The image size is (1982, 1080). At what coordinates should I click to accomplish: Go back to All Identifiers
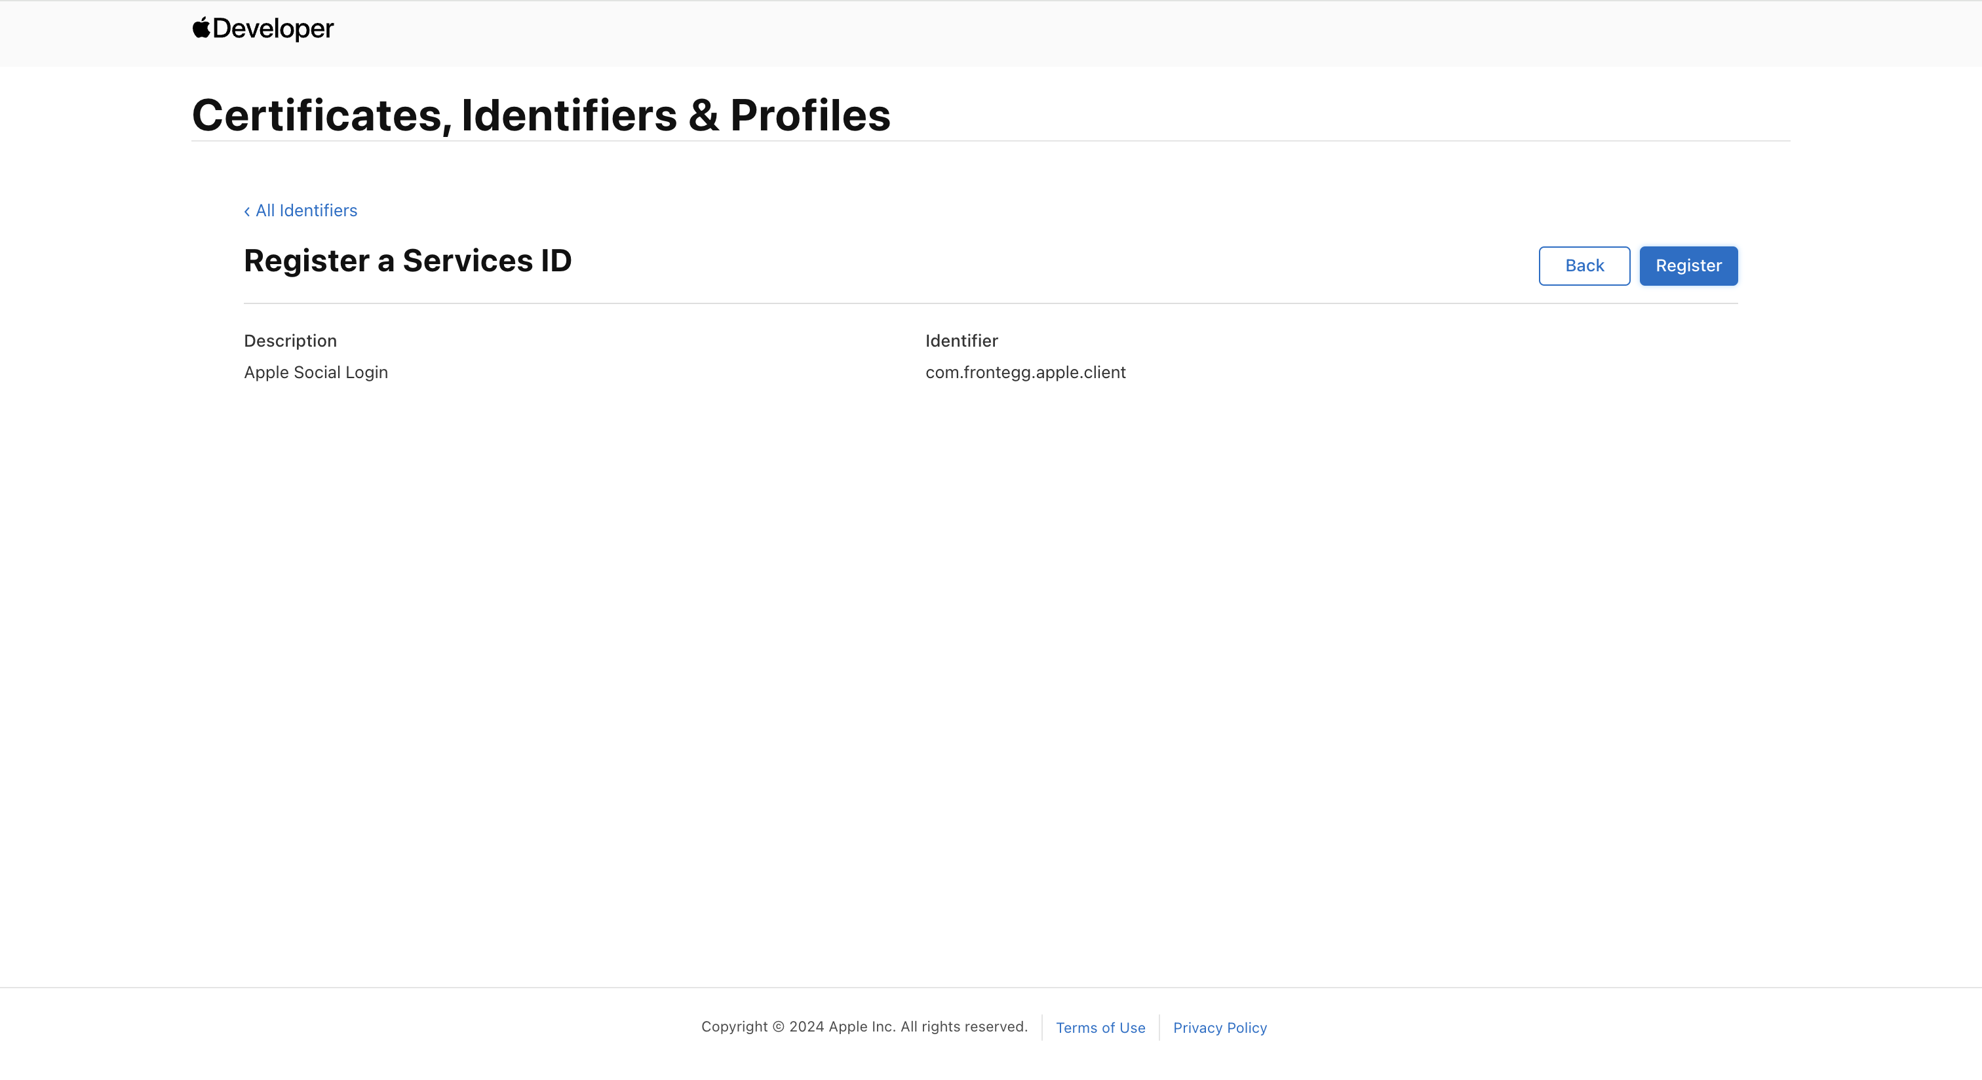[x=305, y=211]
